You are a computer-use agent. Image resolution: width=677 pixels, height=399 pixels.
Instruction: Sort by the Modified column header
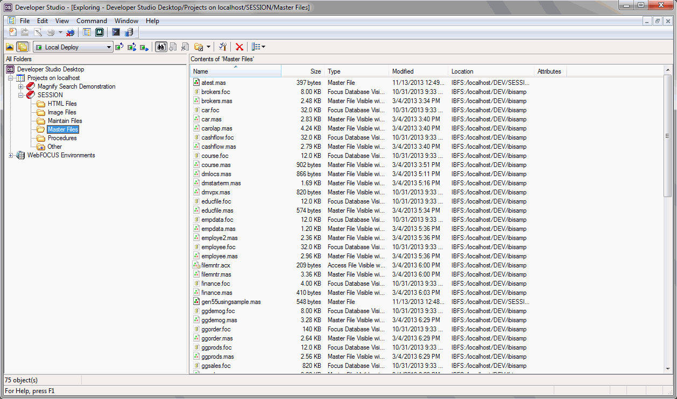pyautogui.click(x=418, y=71)
